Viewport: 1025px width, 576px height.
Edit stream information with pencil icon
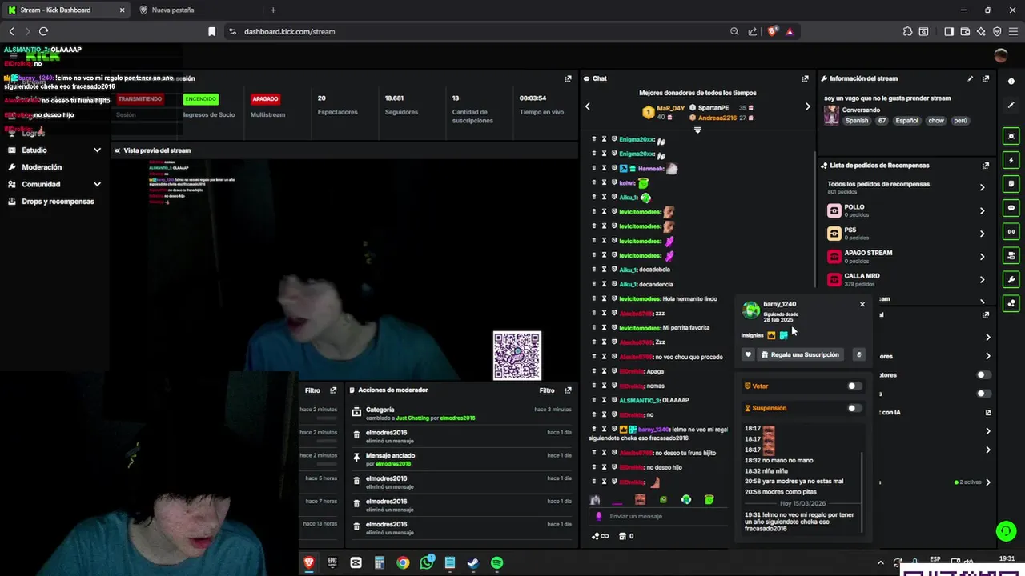tap(971, 78)
